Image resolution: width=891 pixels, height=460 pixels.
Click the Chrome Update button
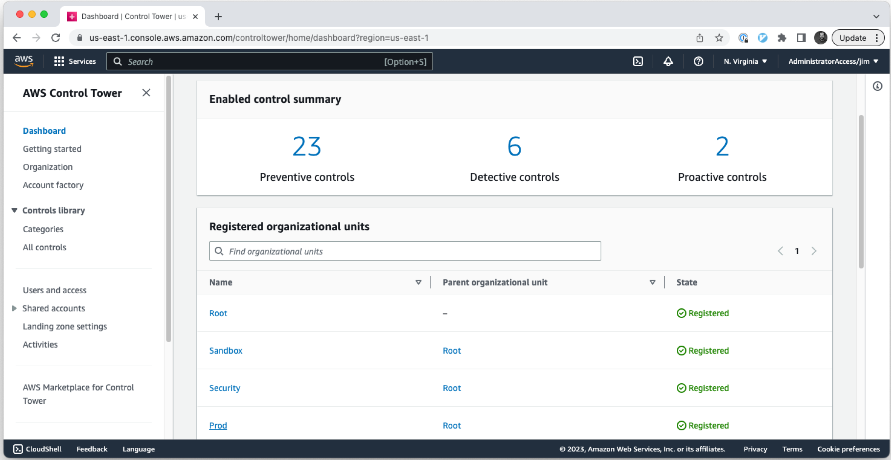click(858, 38)
